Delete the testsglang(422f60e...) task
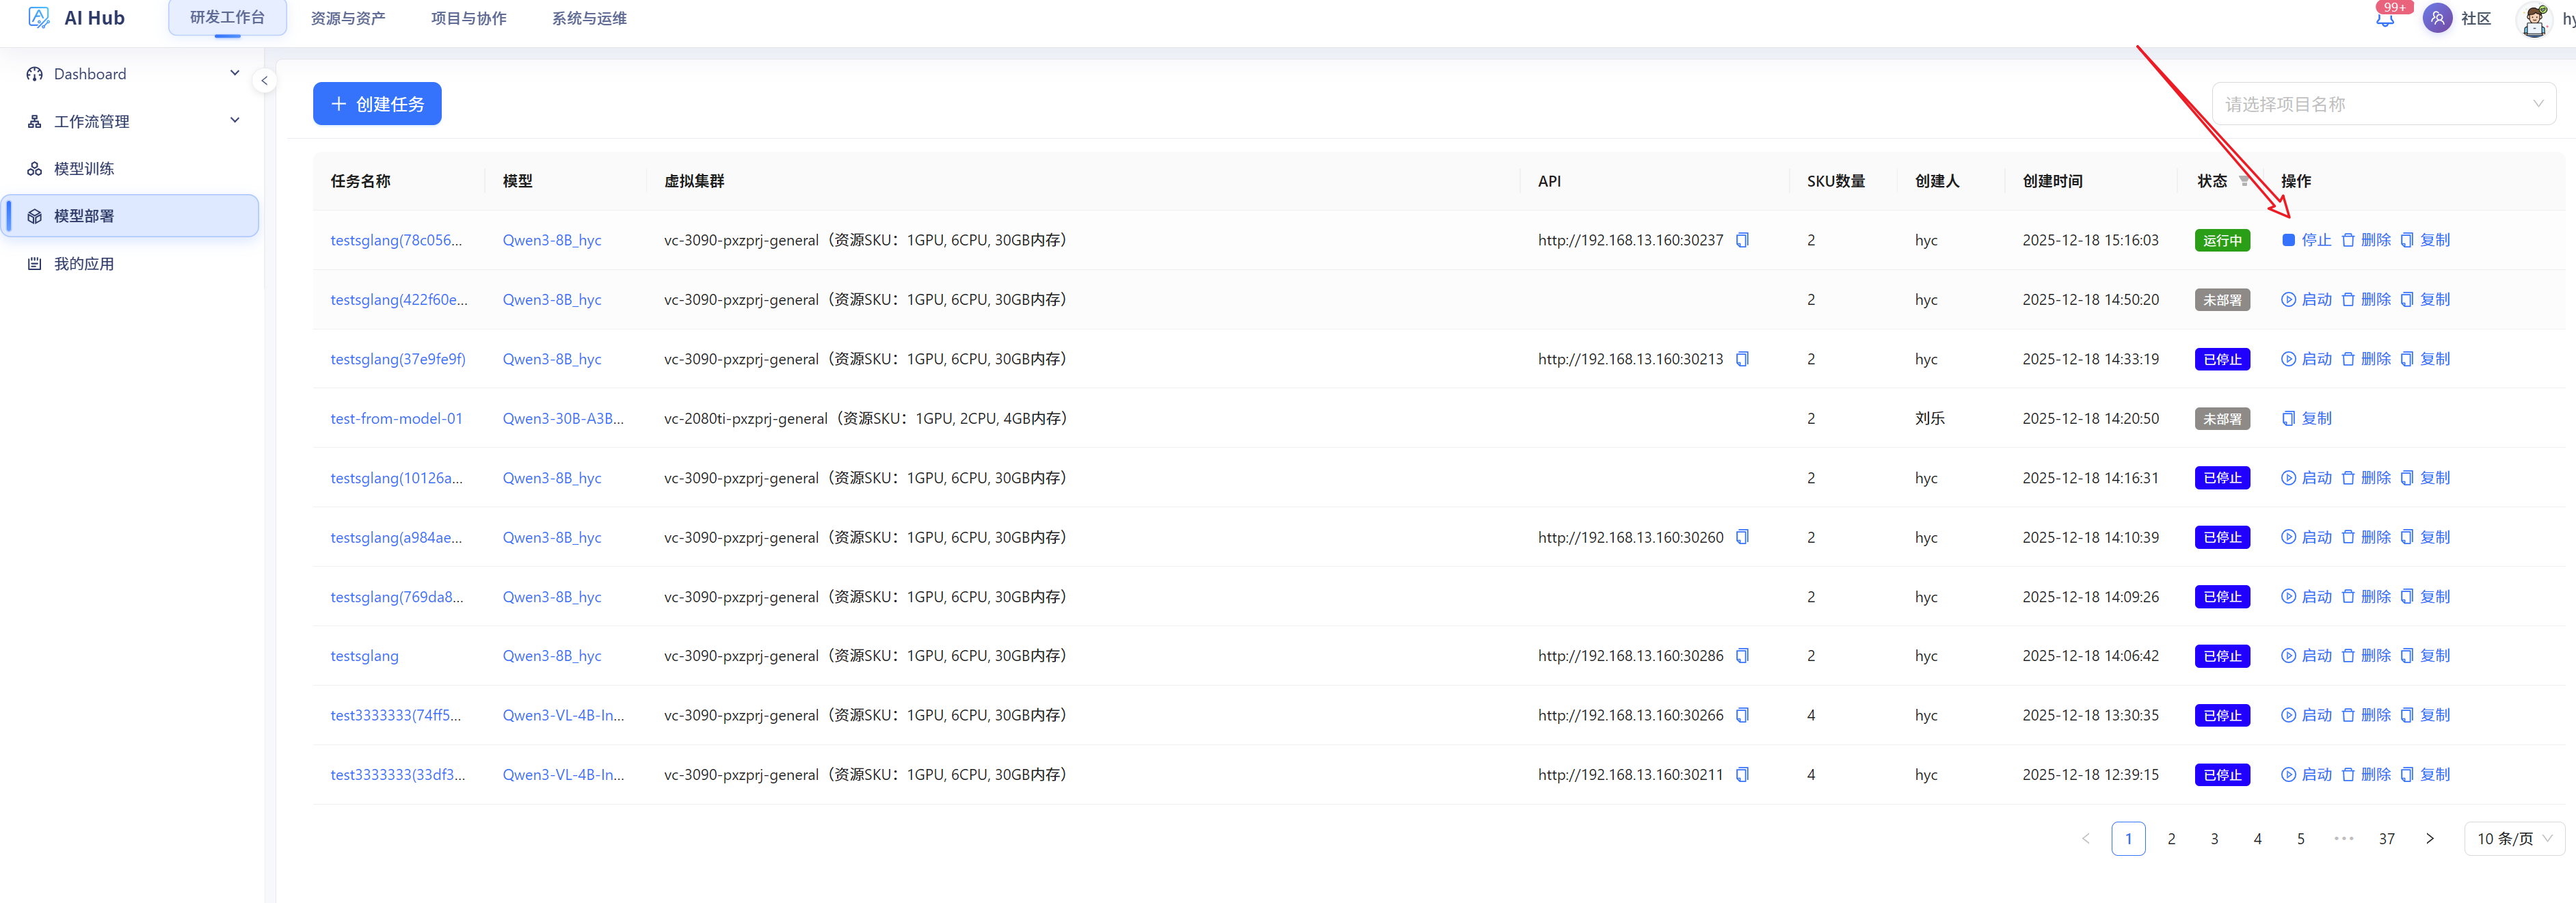 tap(2366, 300)
